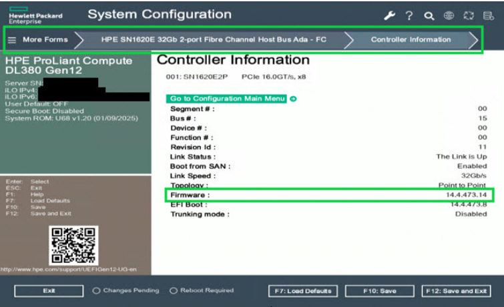Select the Bus # row
The height and width of the screenshot is (307, 504).
tap(328, 118)
